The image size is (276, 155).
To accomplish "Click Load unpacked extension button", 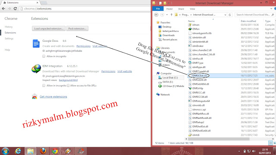I will click(49, 28).
